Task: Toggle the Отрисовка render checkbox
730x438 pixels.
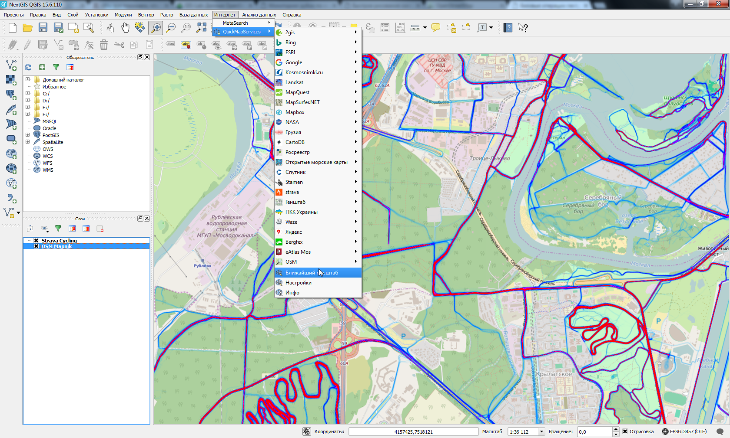Action: [x=625, y=431]
